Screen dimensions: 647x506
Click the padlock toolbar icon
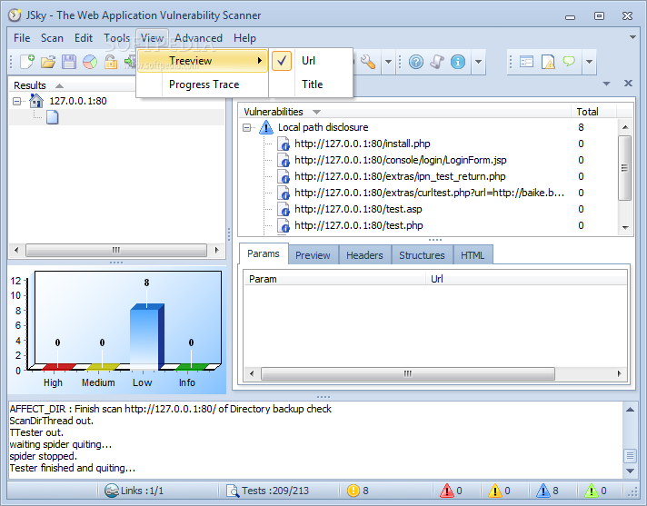111,62
